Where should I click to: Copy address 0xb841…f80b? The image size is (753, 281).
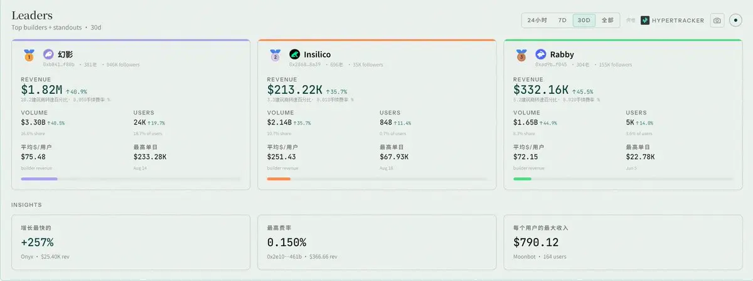(x=59, y=64)
